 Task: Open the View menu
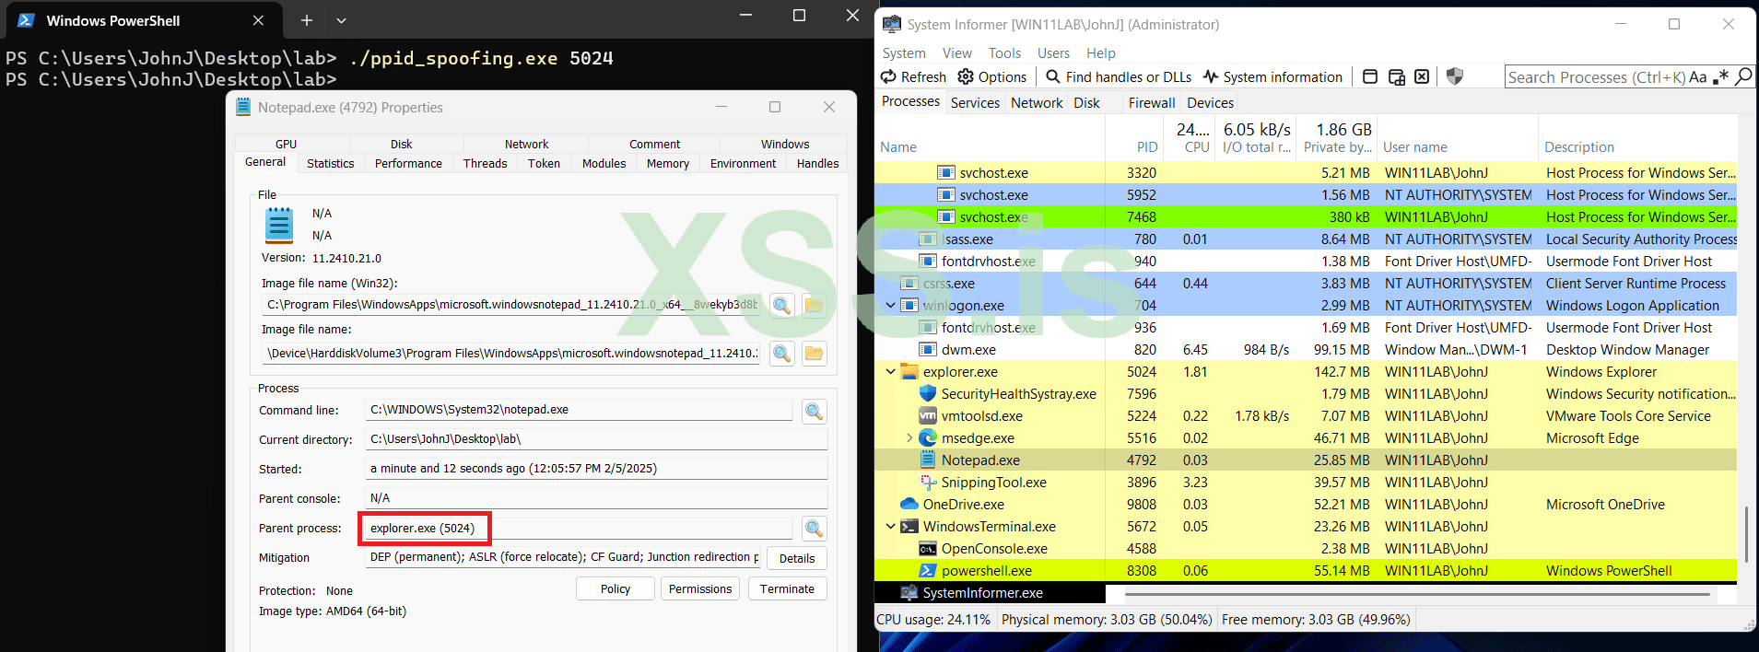pos(956,53)
